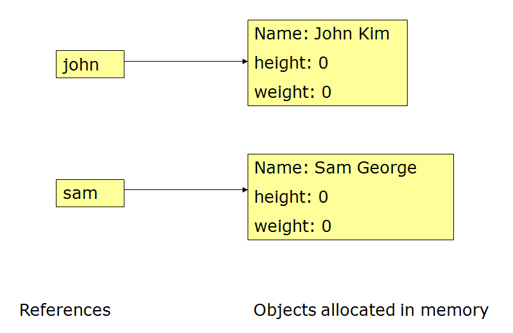Click the arrowhead touching Sam George object
The height and width of the screenshot is (333, 513).
coord(245,190)
